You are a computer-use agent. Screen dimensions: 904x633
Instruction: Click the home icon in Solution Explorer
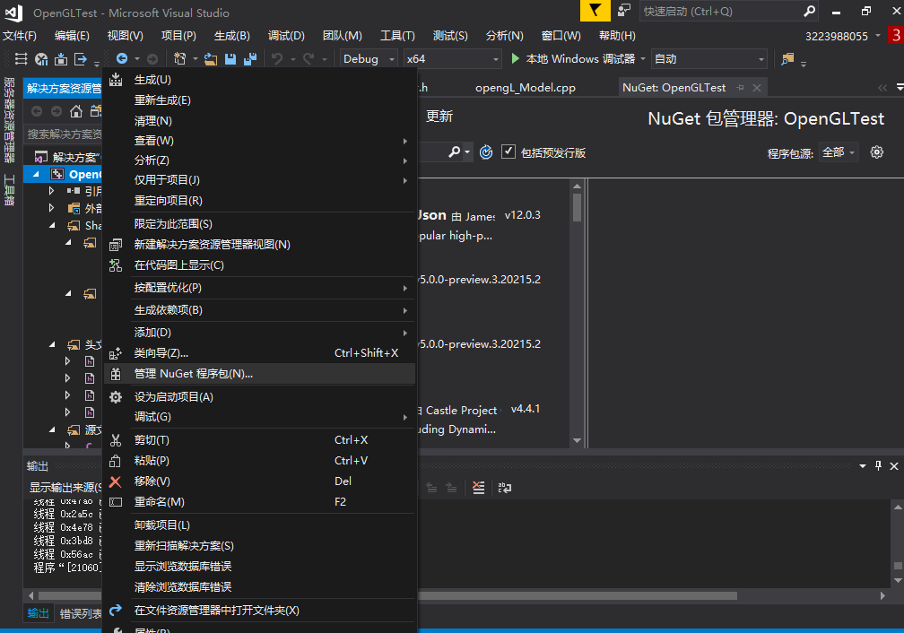(x=76, y=111)
